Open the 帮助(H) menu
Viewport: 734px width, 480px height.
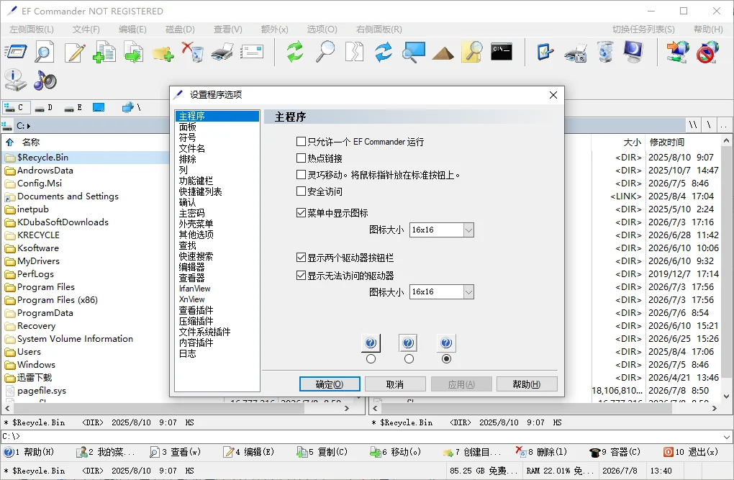[708, 29]
